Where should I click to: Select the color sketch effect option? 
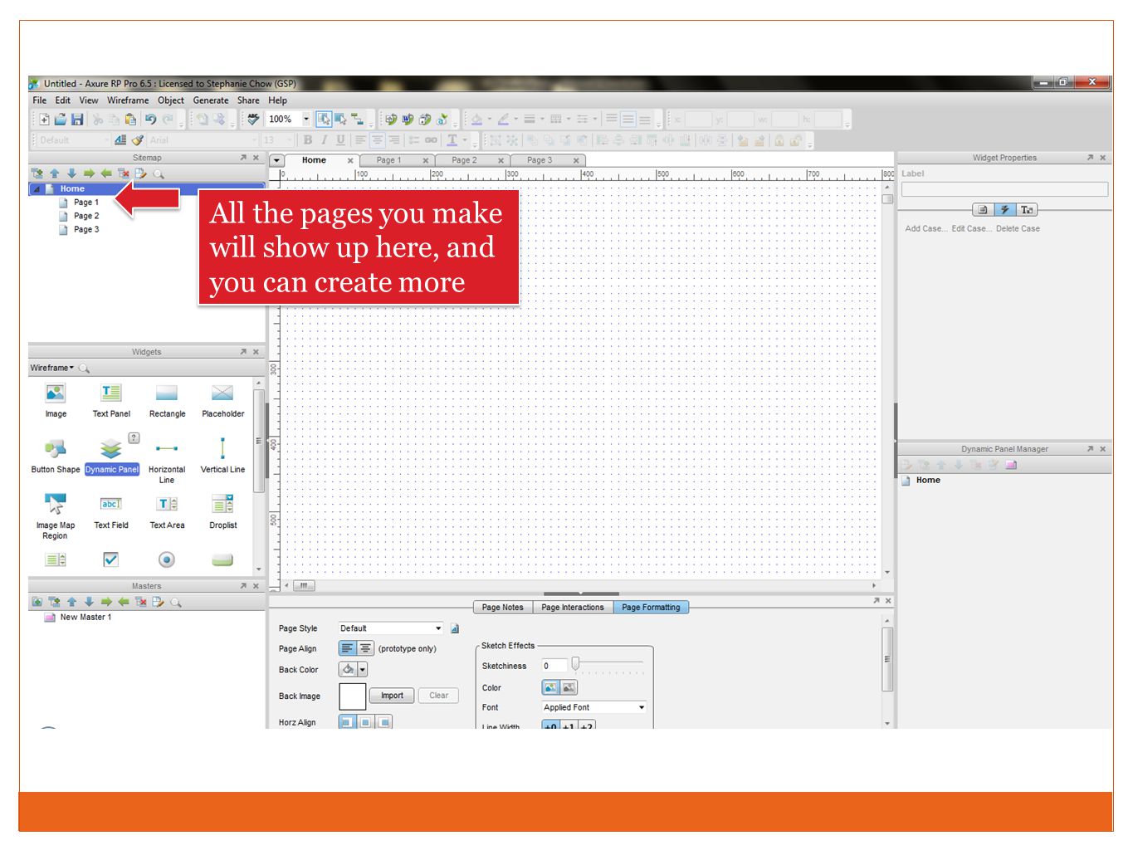click(550, 687)
